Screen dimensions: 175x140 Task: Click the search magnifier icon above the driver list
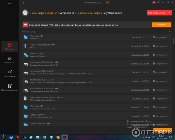tap(170, 32)
